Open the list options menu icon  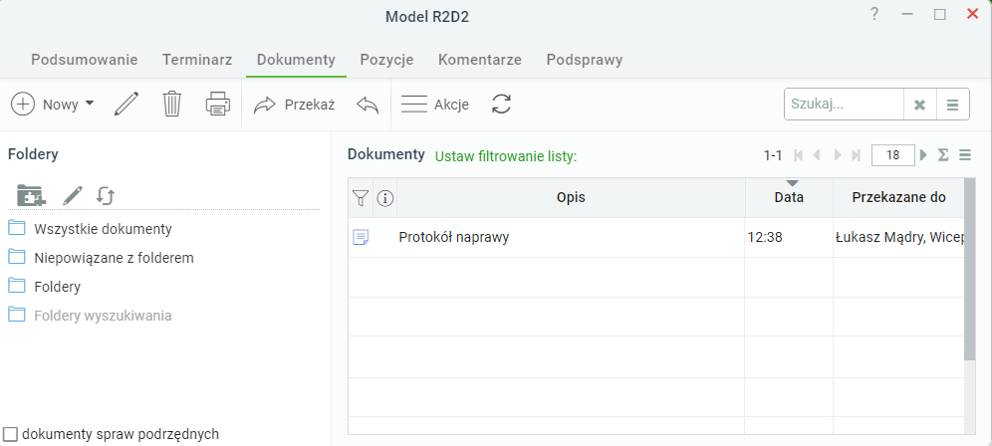tap(965, 155)
